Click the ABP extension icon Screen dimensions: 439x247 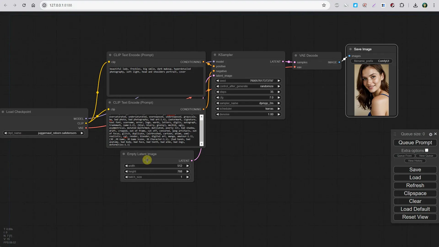coord(337,5)
